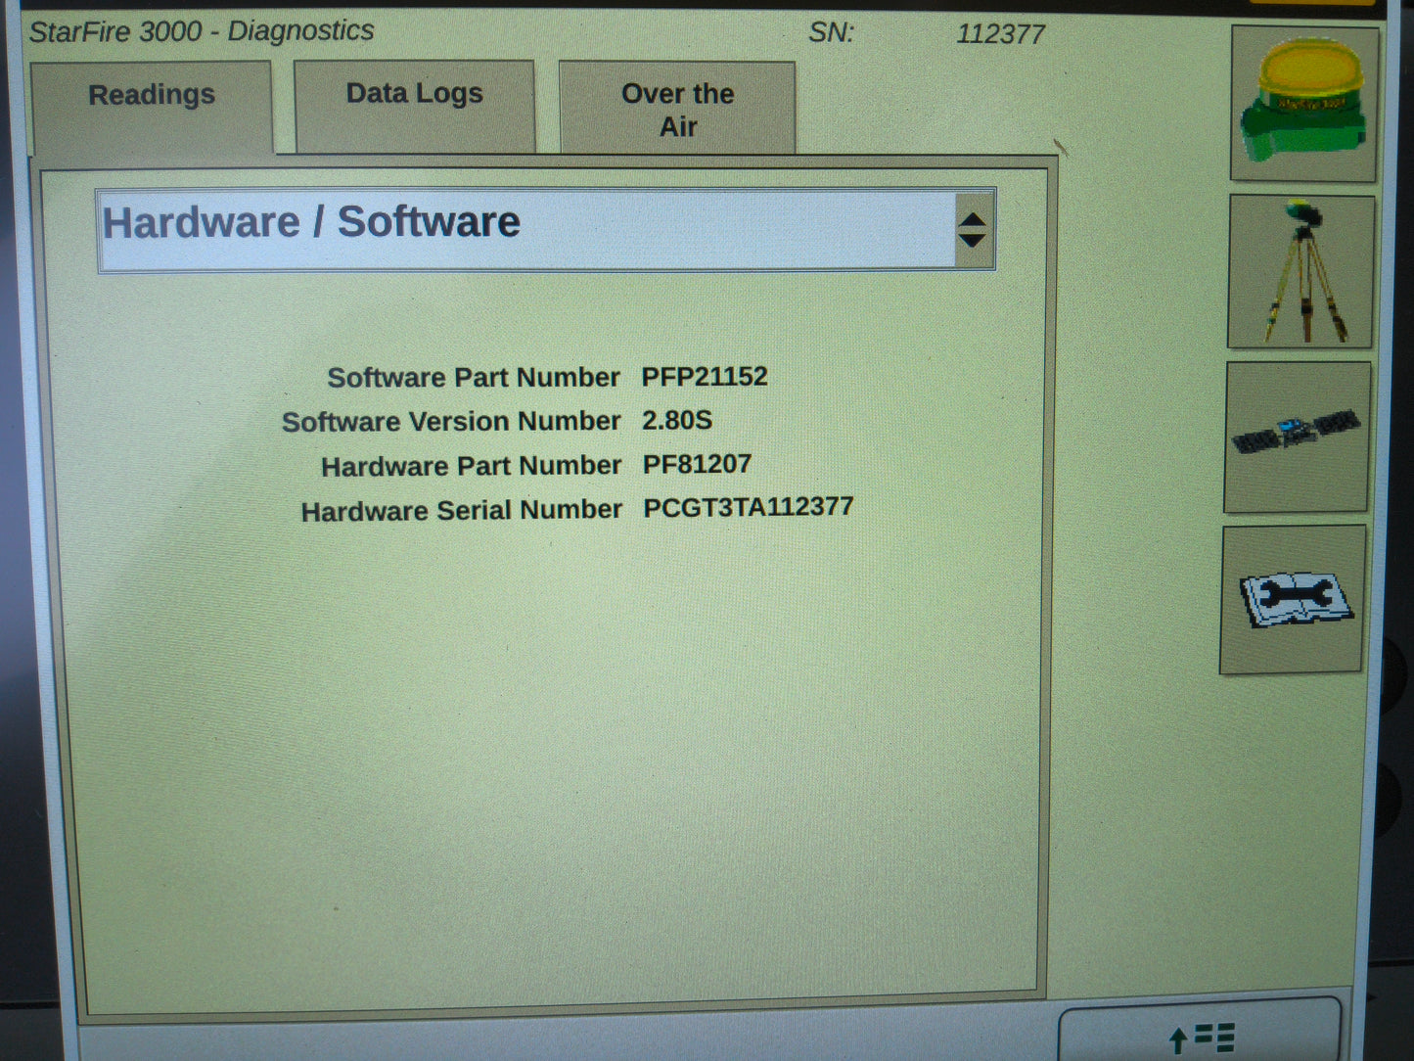Switch to the Data Logs tab
Screen dimensions: 1414x1061
point(415,106)
